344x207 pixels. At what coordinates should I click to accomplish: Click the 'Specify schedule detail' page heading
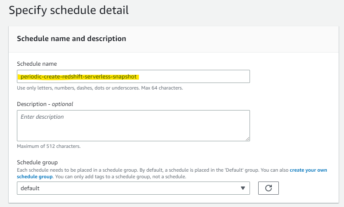pyautogui.click(x=68, y=10)
